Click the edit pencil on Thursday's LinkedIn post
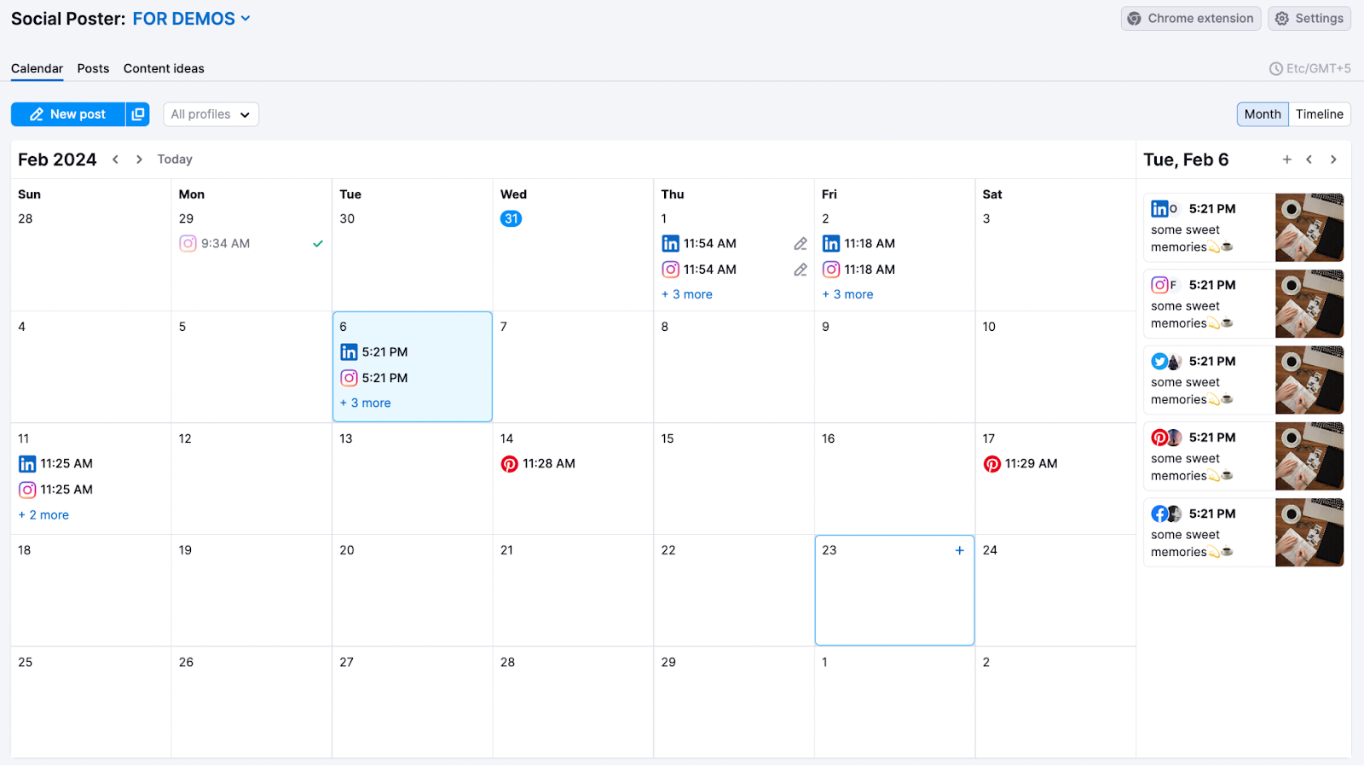Image resolution: width=1364 pixels, height=766 pixels. click(800, 244)
